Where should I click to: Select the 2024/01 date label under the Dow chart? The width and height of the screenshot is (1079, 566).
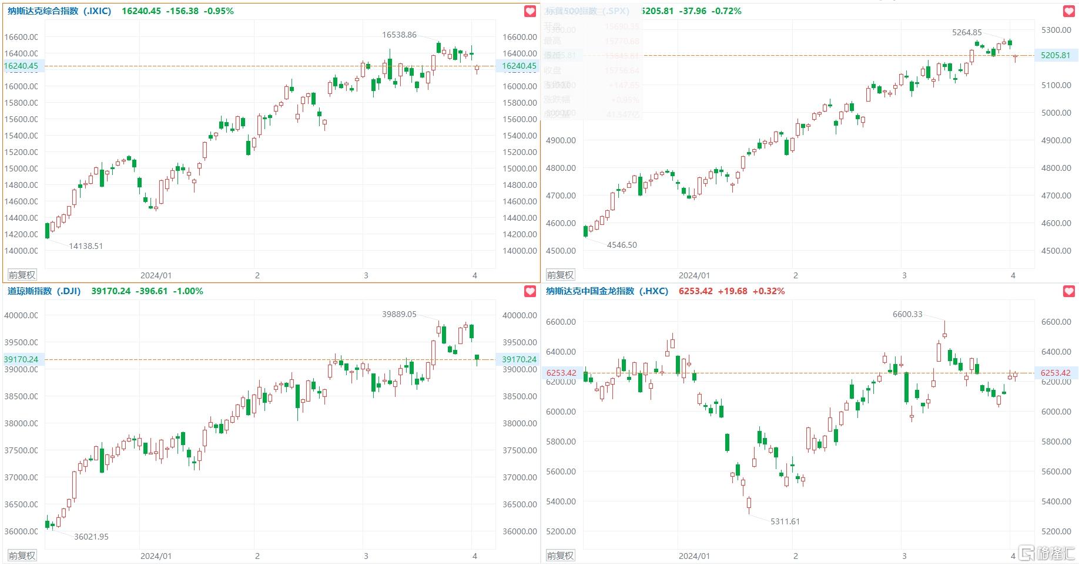[x=156, y=556]
